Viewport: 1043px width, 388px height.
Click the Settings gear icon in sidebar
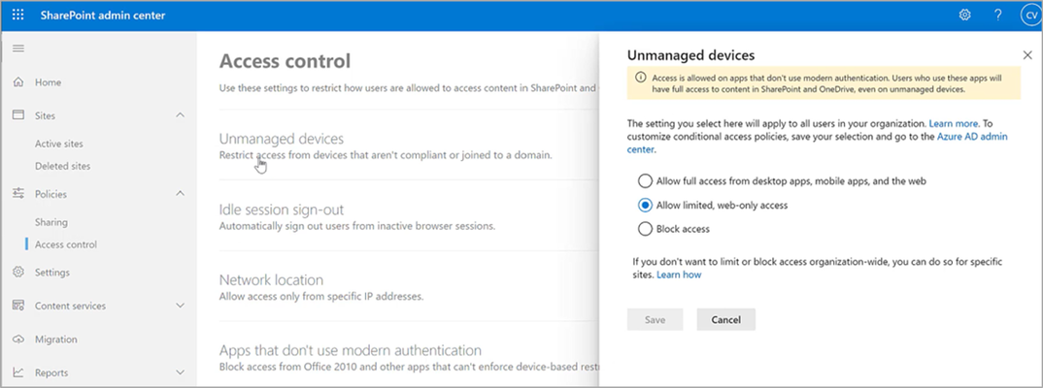point(18,272)
